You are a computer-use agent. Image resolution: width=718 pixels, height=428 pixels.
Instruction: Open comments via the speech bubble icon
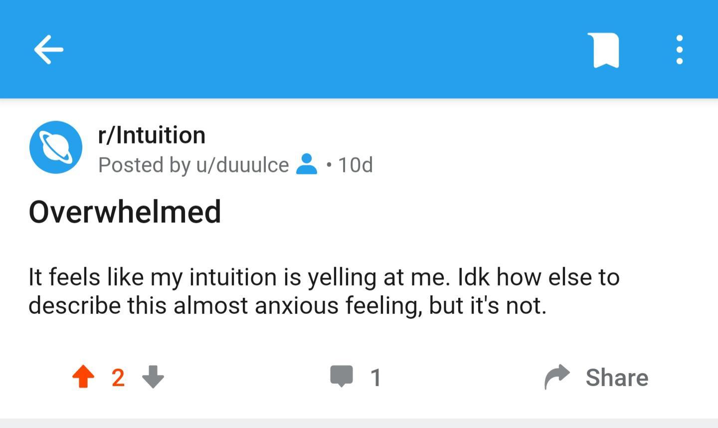pos(342,376)
